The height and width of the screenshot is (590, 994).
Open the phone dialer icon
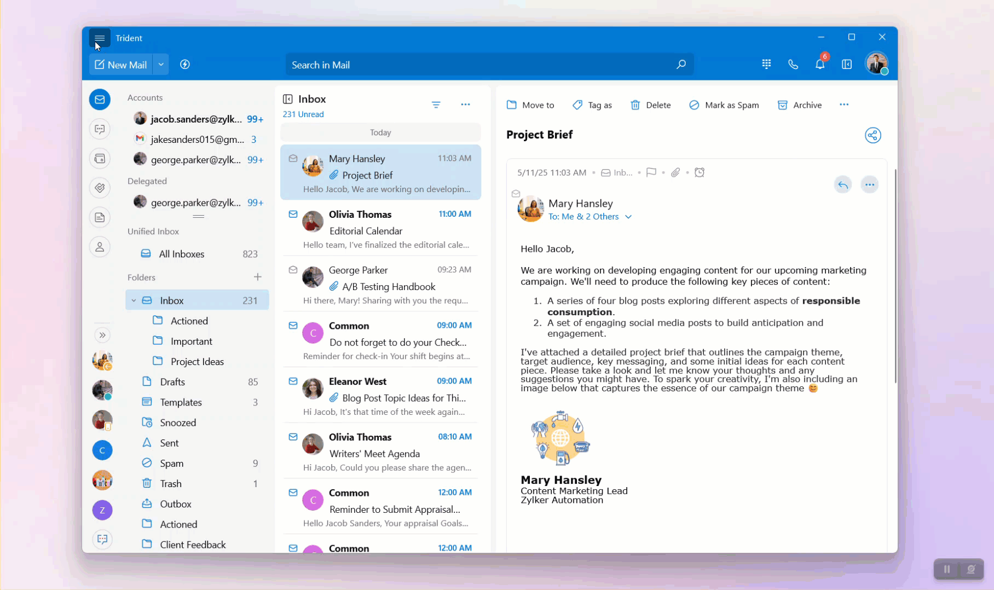793,65
